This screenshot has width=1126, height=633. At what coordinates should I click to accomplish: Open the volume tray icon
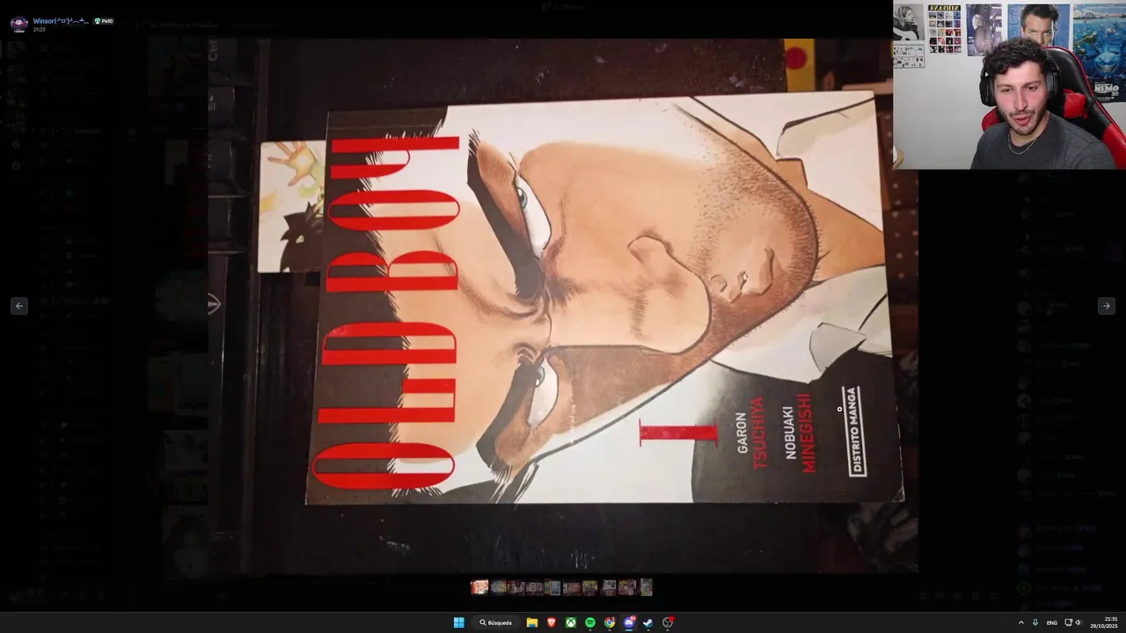click(1078, 622)
